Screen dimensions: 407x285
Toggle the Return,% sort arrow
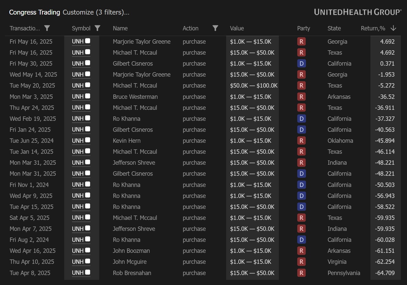[x=393, y=28]
